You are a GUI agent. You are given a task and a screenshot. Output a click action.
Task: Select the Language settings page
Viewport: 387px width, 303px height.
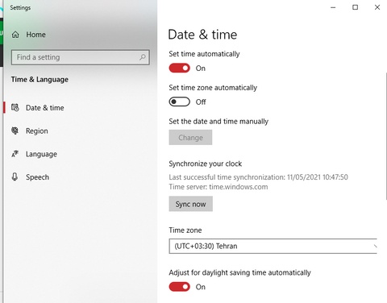[x=41, y=154]
